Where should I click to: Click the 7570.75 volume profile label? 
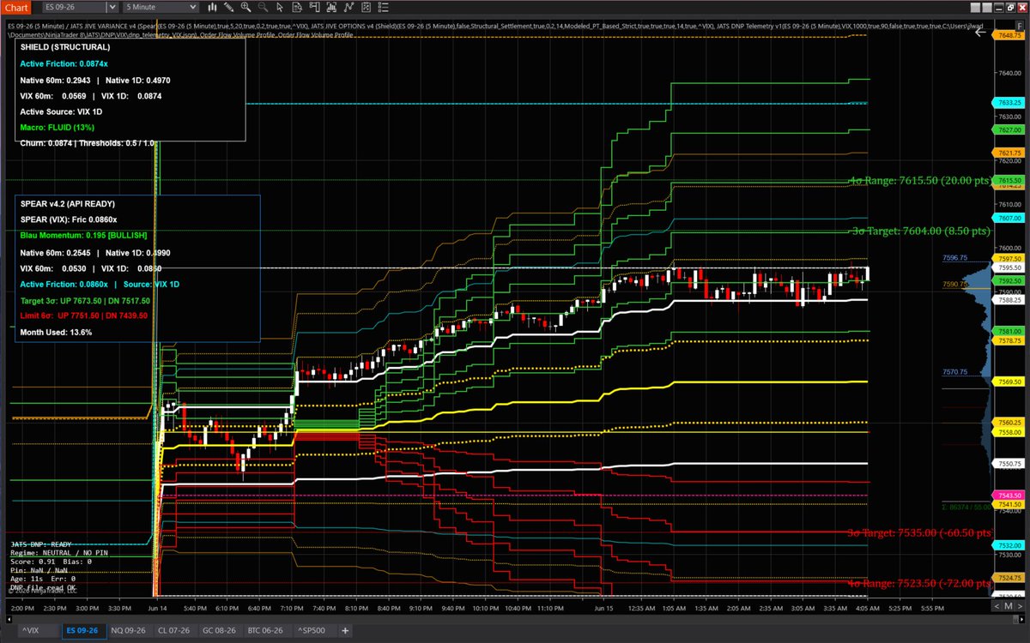[x=954, y=372]
